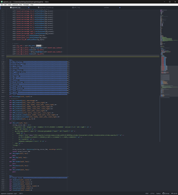
Task: Click the Python grammar selector in status bar
Action: coord(158,194)
